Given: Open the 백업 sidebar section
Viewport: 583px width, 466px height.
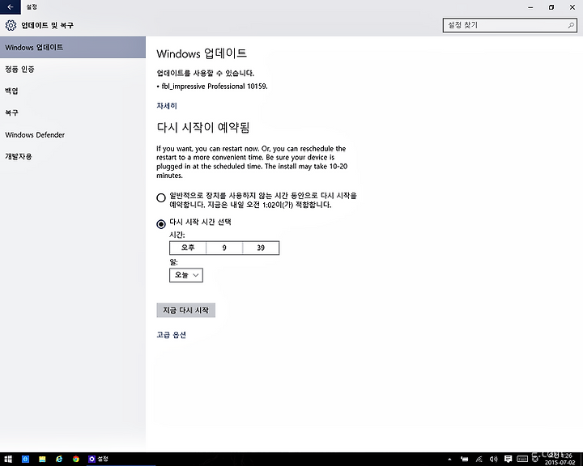Looking at the screenshot, I should pos(73,91).
